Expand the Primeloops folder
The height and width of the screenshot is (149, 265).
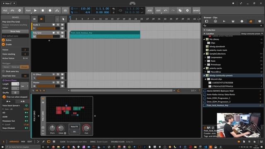click(x=205, y=65)
